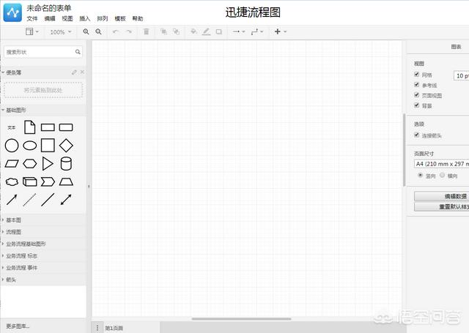Open the A4 page size dropdown

click(x=441, y=164)
